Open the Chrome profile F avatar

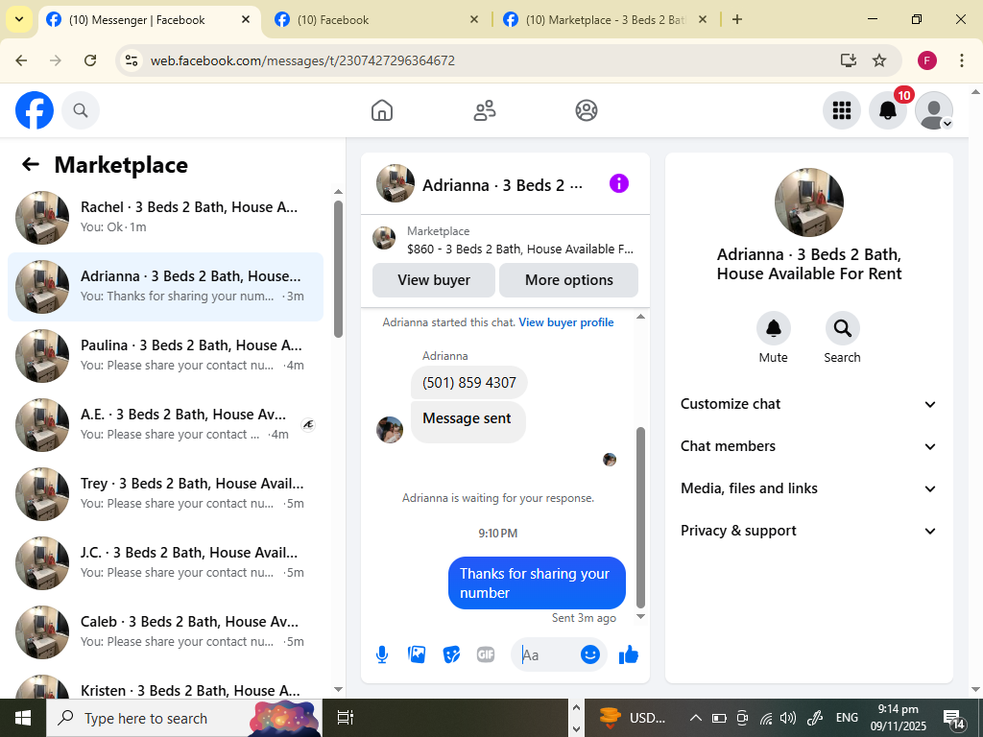pos(927,60)
